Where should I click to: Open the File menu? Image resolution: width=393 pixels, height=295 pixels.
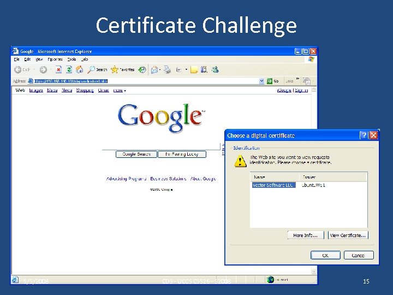[16, 59]
